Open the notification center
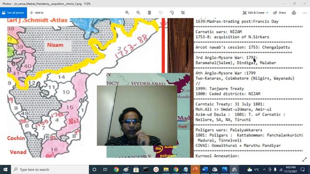310x174 pixels. click(x=302, y=170)
